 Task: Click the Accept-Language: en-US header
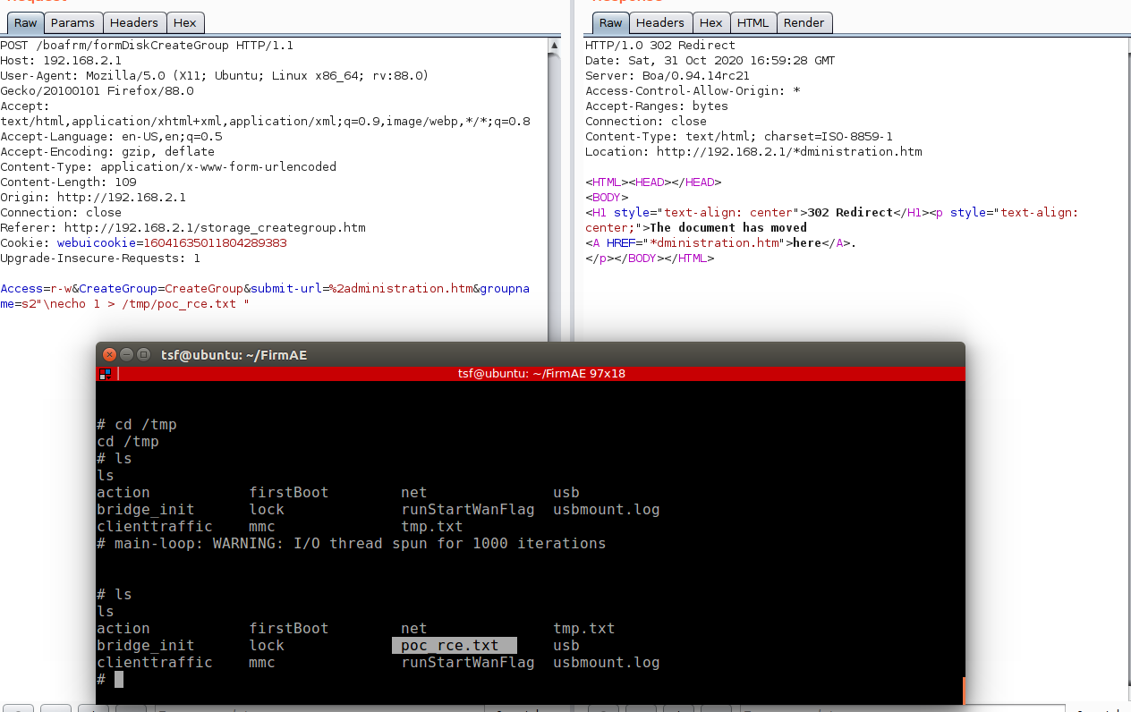coord(111,137)
